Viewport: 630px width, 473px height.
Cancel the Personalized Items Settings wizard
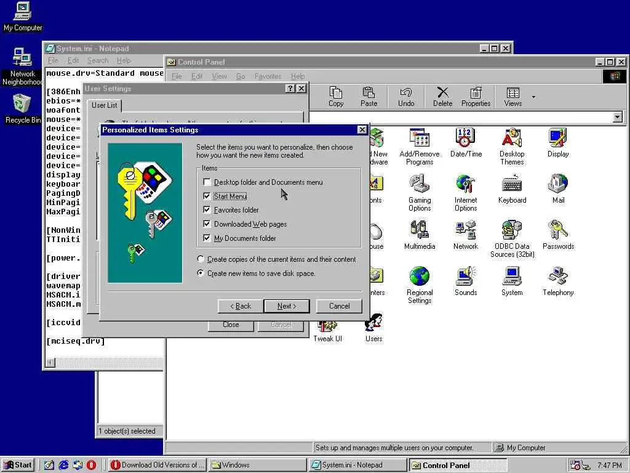pos(340,306)
